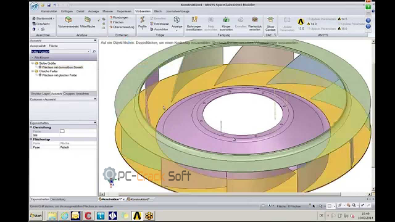Click the Flächen remove tool
Screen dimensions: 395x222
click(117, 22)
